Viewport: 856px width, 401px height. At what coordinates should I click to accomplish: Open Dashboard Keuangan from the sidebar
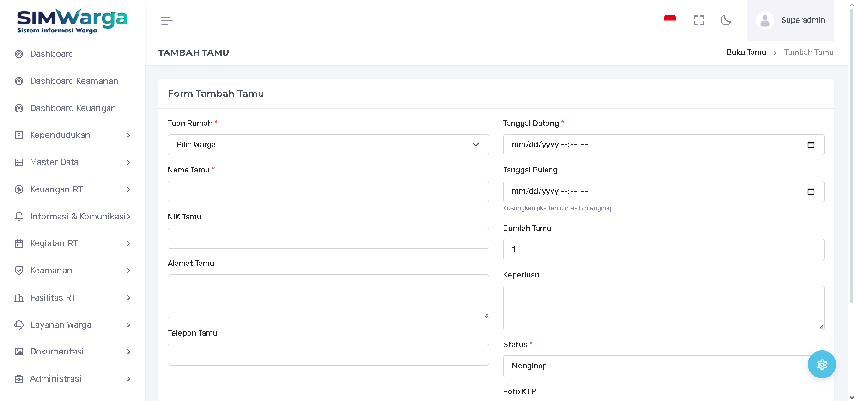point(73,108)
